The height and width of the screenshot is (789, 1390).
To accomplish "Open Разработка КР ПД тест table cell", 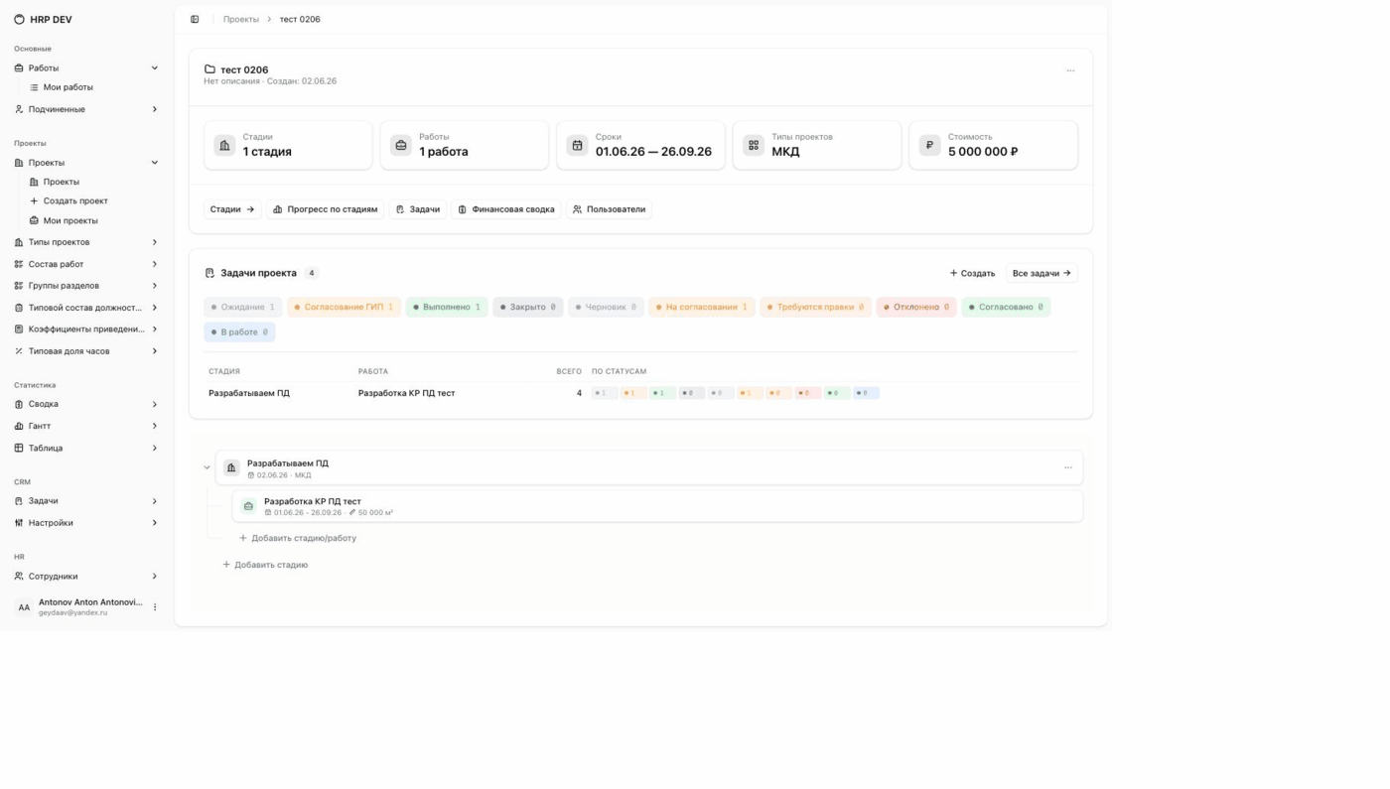I will click(406, 393).
